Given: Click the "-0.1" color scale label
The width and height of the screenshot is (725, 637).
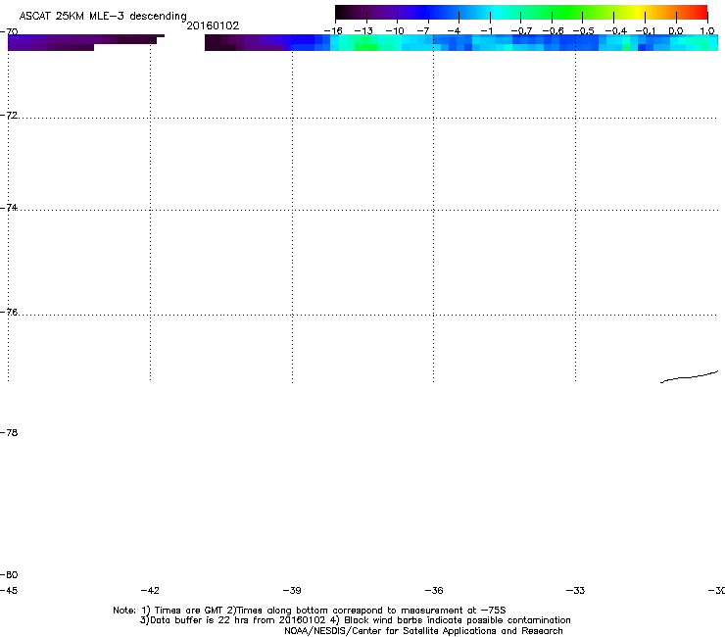Looking at the screenshot, I should (x=646, y=31).
